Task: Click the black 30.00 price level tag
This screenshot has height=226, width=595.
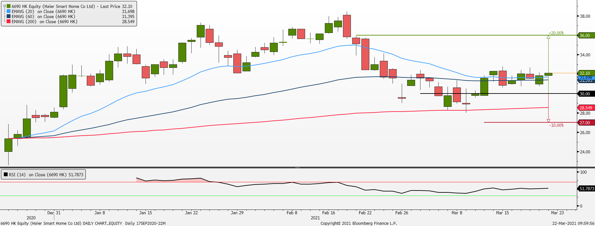Action: (x=586, y=94)
